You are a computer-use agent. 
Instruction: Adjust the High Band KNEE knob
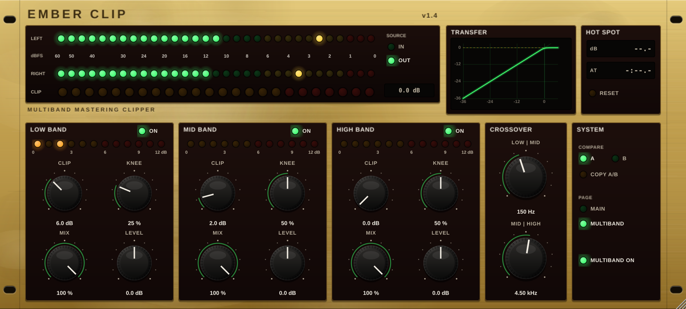point(440,193)
